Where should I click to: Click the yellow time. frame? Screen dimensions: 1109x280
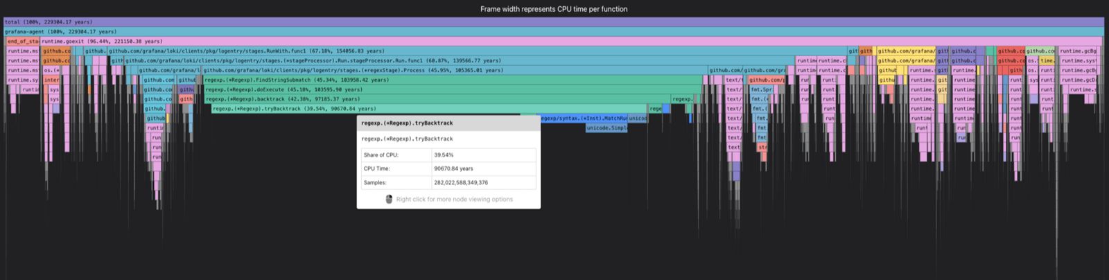[x=1047, y=60]
